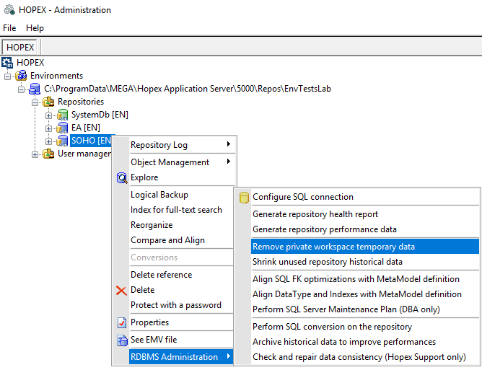Click the See EMV file icon
Image resolution: width=482 pixels, height=370 pixels.
[122, 340]
